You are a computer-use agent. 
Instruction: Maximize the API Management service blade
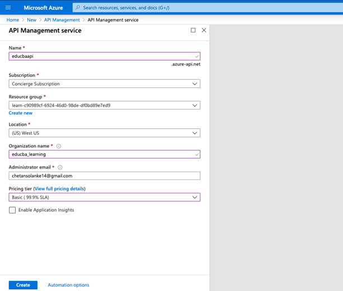point(193,30)
